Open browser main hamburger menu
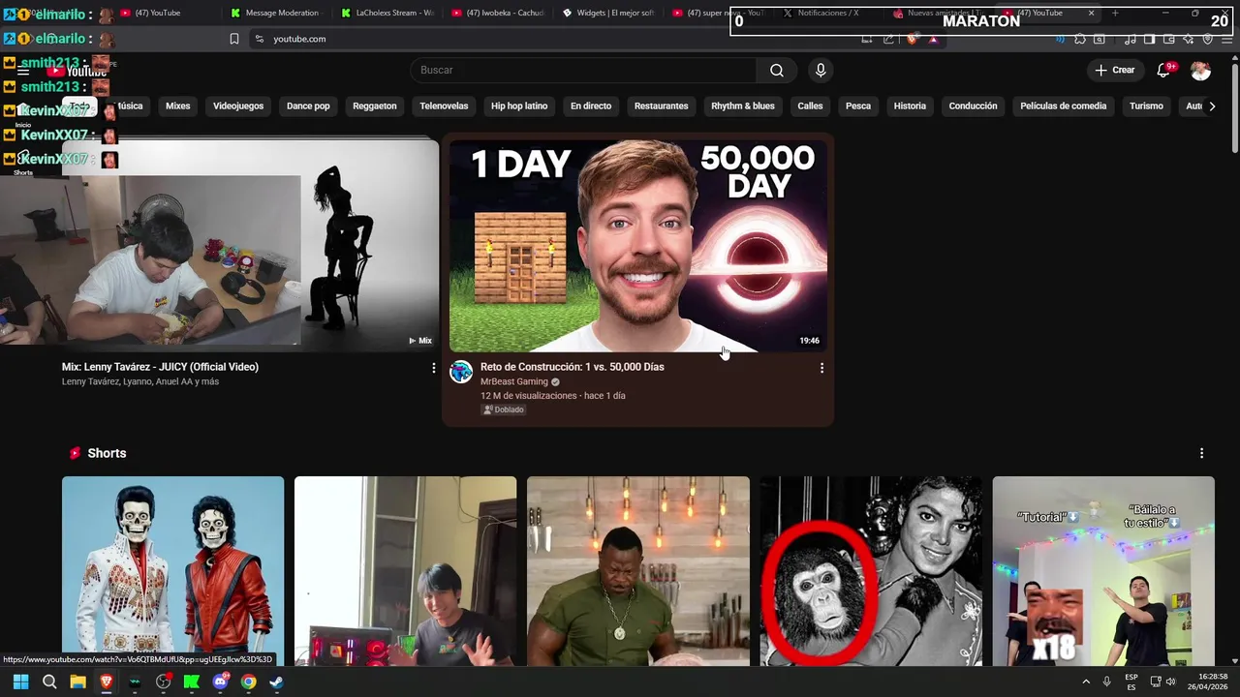This screenshot has width=1240, height=697. (x=1225, y=39)
